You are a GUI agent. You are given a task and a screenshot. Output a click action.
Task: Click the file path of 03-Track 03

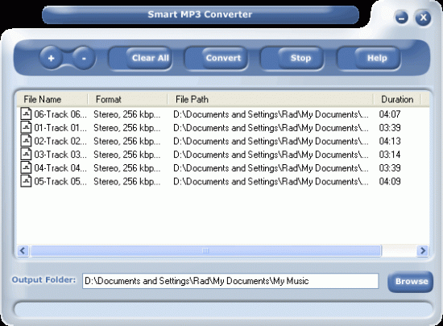click(x=271, y=155)
